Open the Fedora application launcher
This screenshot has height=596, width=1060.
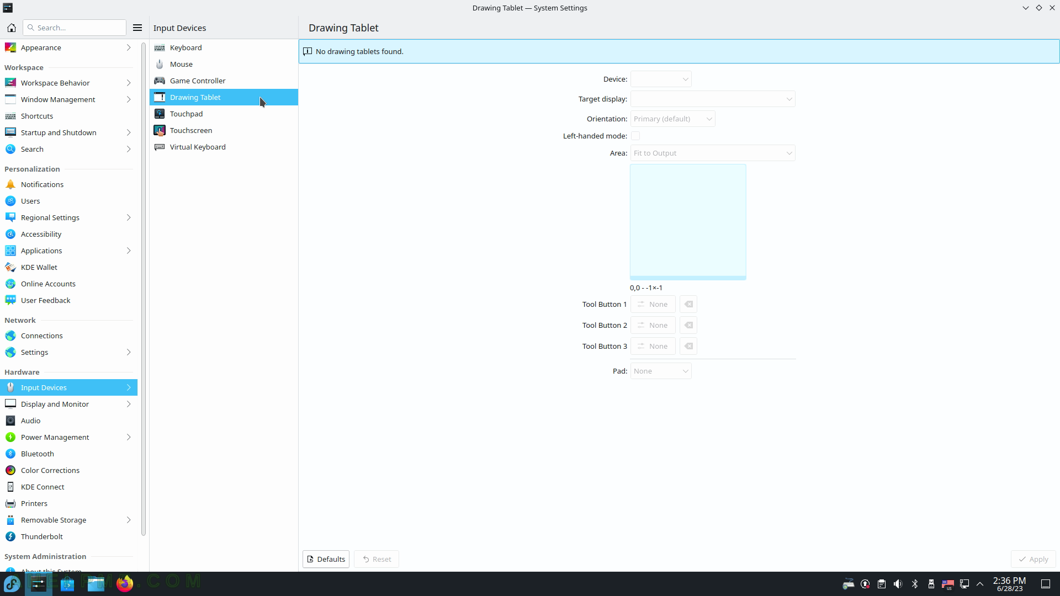coord(12,583)
